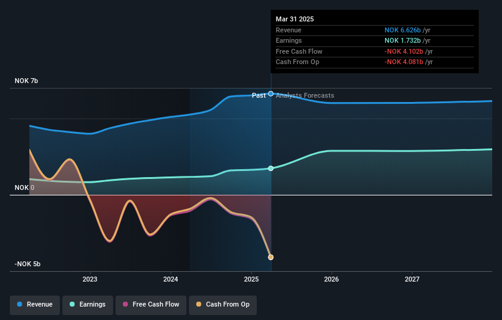Select the revenue data point at Mar 2025

[271, 93]
